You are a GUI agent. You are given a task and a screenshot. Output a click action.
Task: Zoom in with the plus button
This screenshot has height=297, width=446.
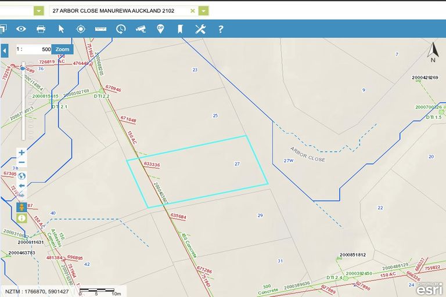(21, 153)
